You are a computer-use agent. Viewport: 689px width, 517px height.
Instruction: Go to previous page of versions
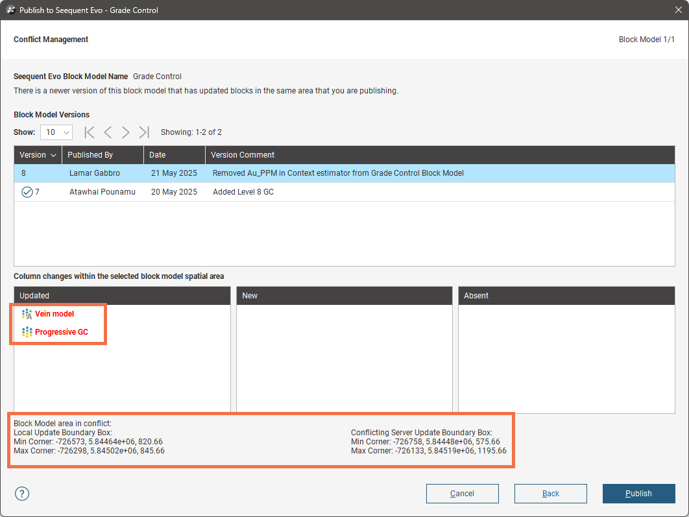click(108, 132)
